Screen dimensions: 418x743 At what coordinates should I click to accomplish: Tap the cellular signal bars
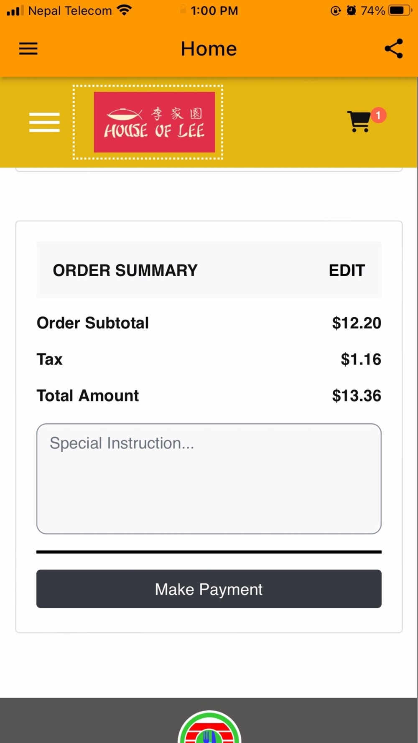[x=15, y=10]
